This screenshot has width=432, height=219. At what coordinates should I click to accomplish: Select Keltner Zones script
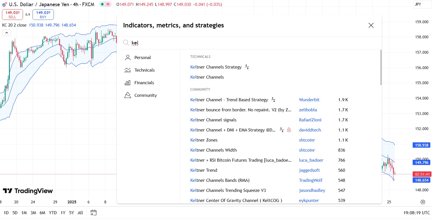204,140
